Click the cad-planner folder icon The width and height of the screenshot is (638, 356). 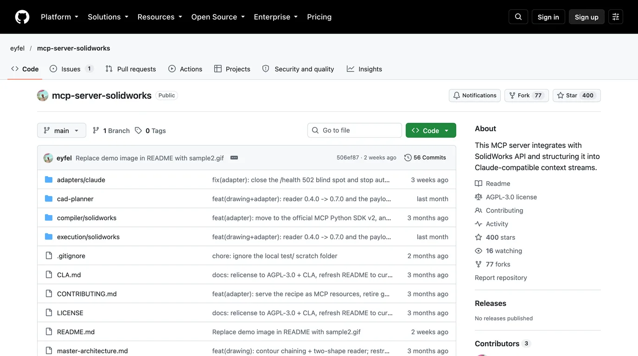coord(49,199)
